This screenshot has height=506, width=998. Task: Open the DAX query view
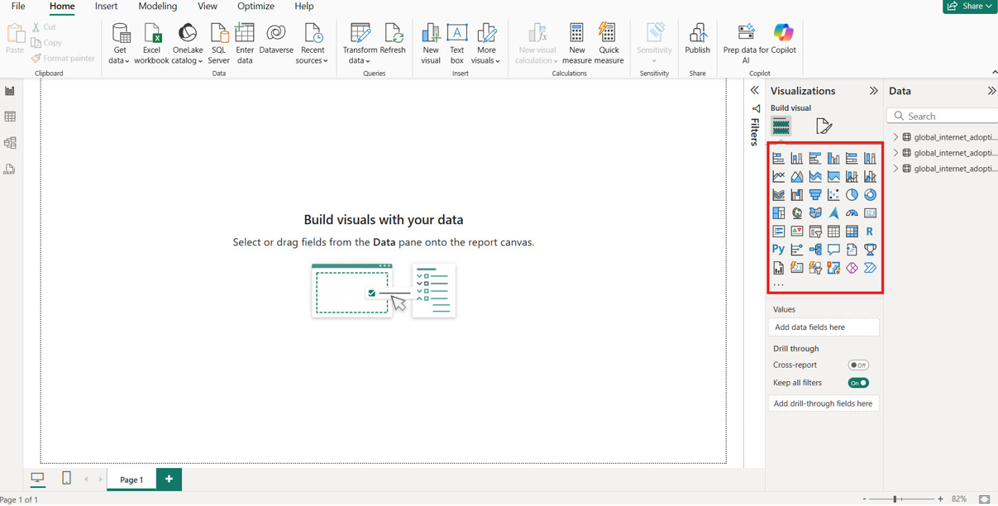click(11, 169)
